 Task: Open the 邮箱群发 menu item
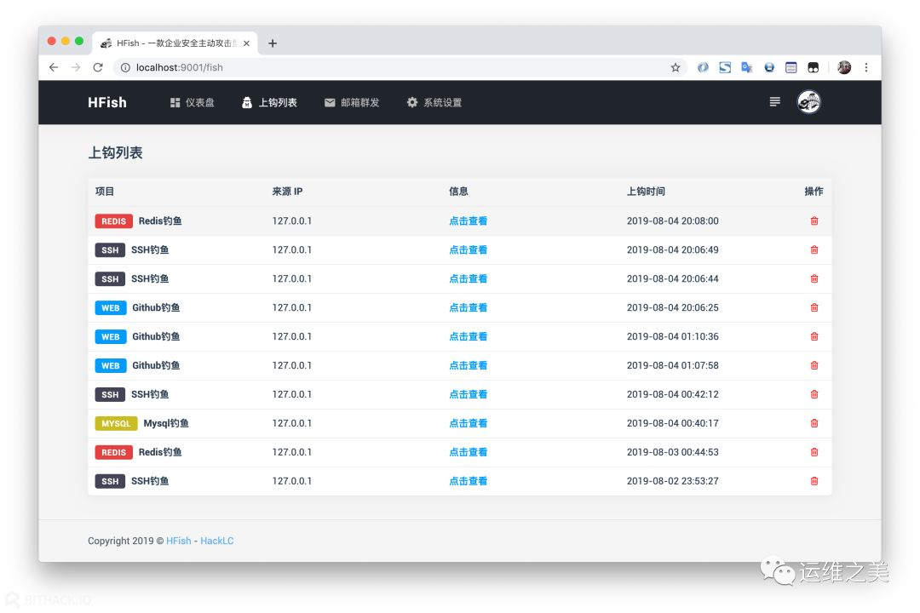click(352, 103)
